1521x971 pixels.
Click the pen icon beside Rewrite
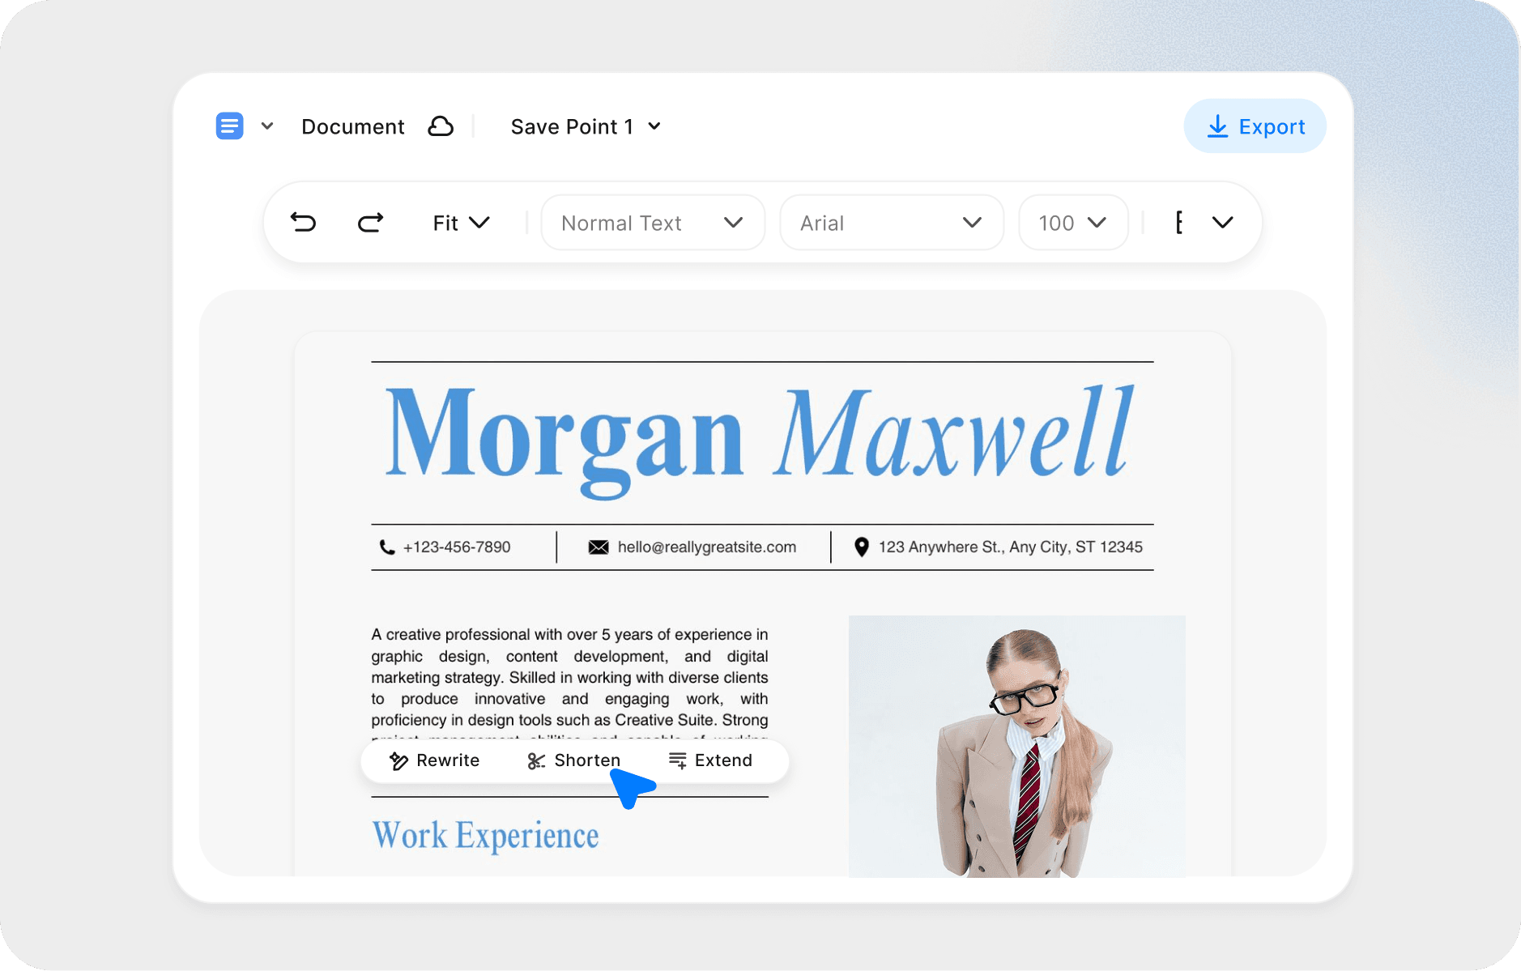click(398, 760)
